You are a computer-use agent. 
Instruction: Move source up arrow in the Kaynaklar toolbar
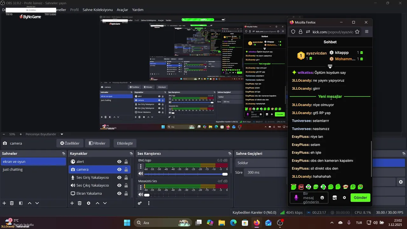click(97, 203)
